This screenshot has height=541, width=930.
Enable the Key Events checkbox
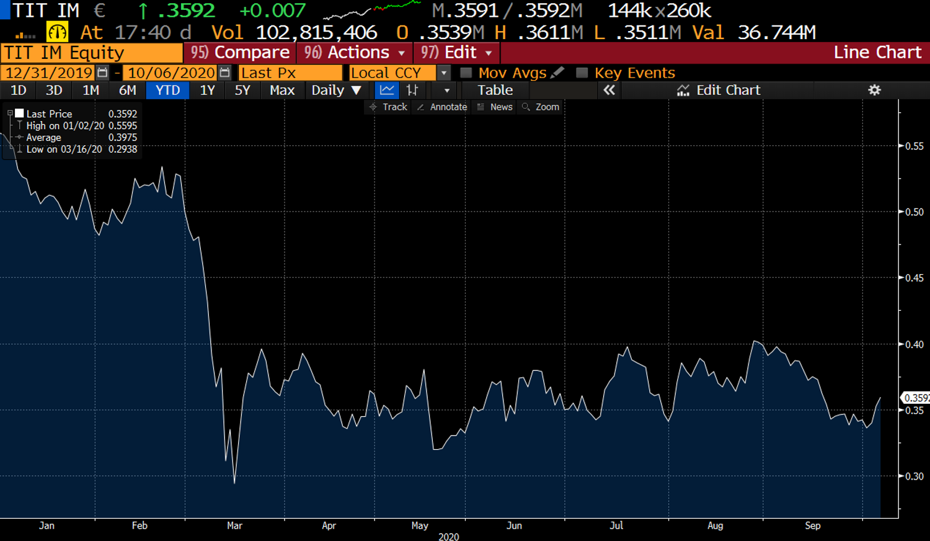tap(582, 73)
